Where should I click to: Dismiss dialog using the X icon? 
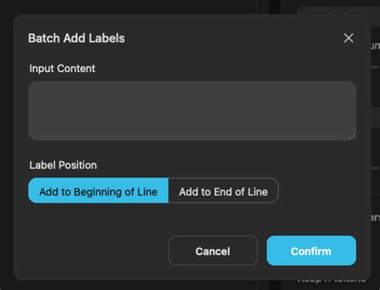pyautogui.click(x=349, y=38)
